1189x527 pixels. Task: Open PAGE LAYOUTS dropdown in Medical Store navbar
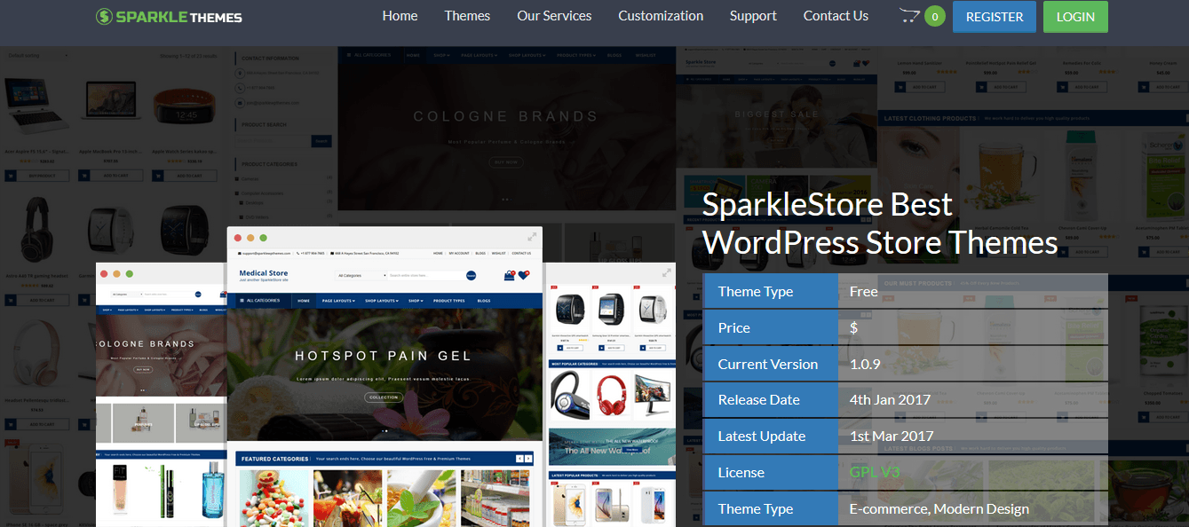(x=338, y=301)
